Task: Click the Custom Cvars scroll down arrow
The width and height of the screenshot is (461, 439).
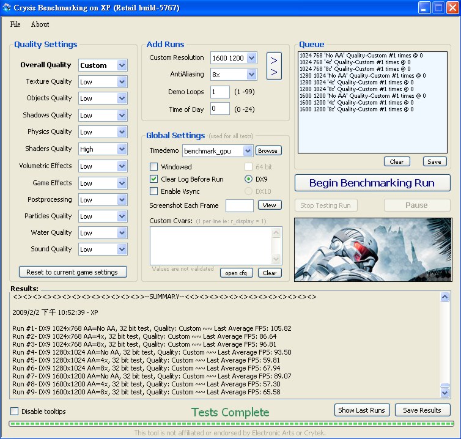Action: (x=276, y=259)
